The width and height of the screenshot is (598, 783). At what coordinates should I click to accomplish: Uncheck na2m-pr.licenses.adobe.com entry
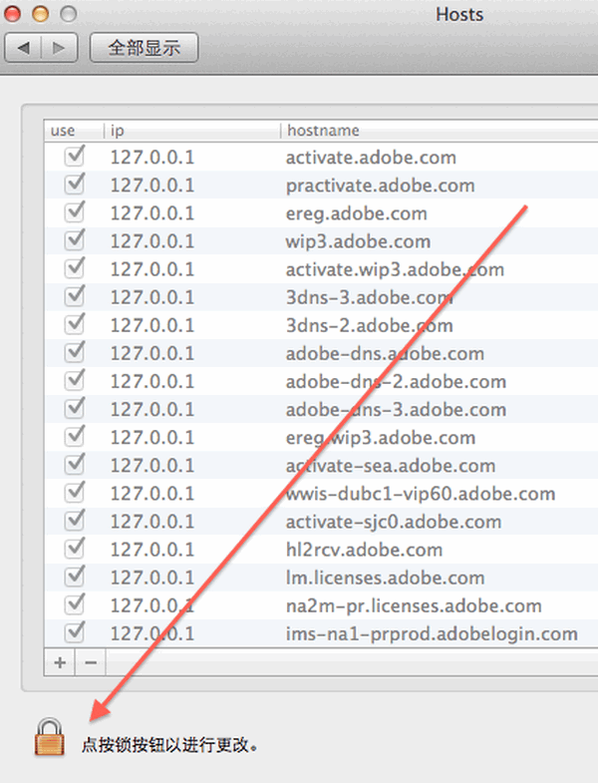(x=75, y=604)
